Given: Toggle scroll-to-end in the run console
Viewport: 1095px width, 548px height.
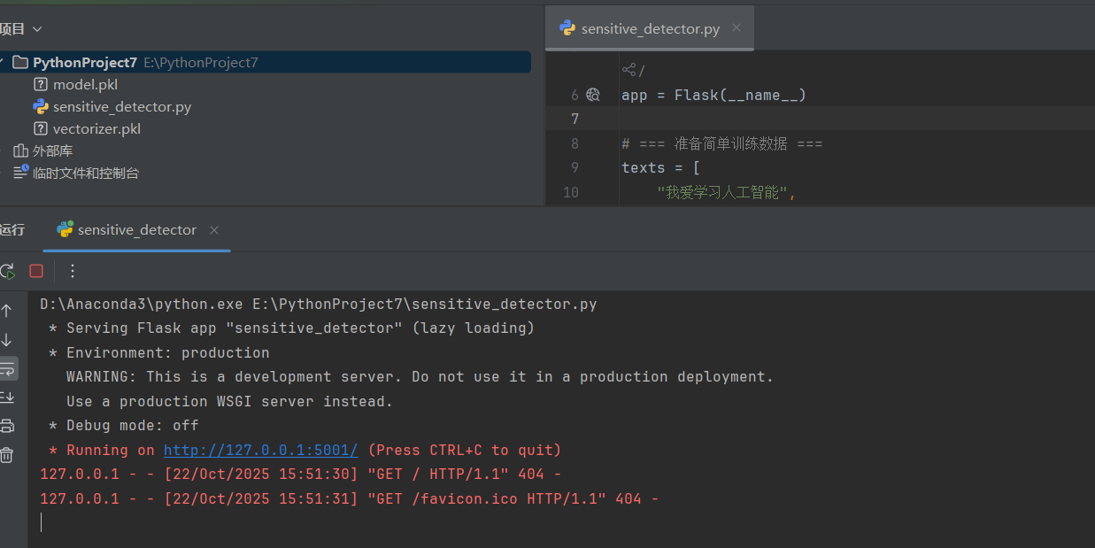Looking at the screenshot, I should [x=7, y=397].
